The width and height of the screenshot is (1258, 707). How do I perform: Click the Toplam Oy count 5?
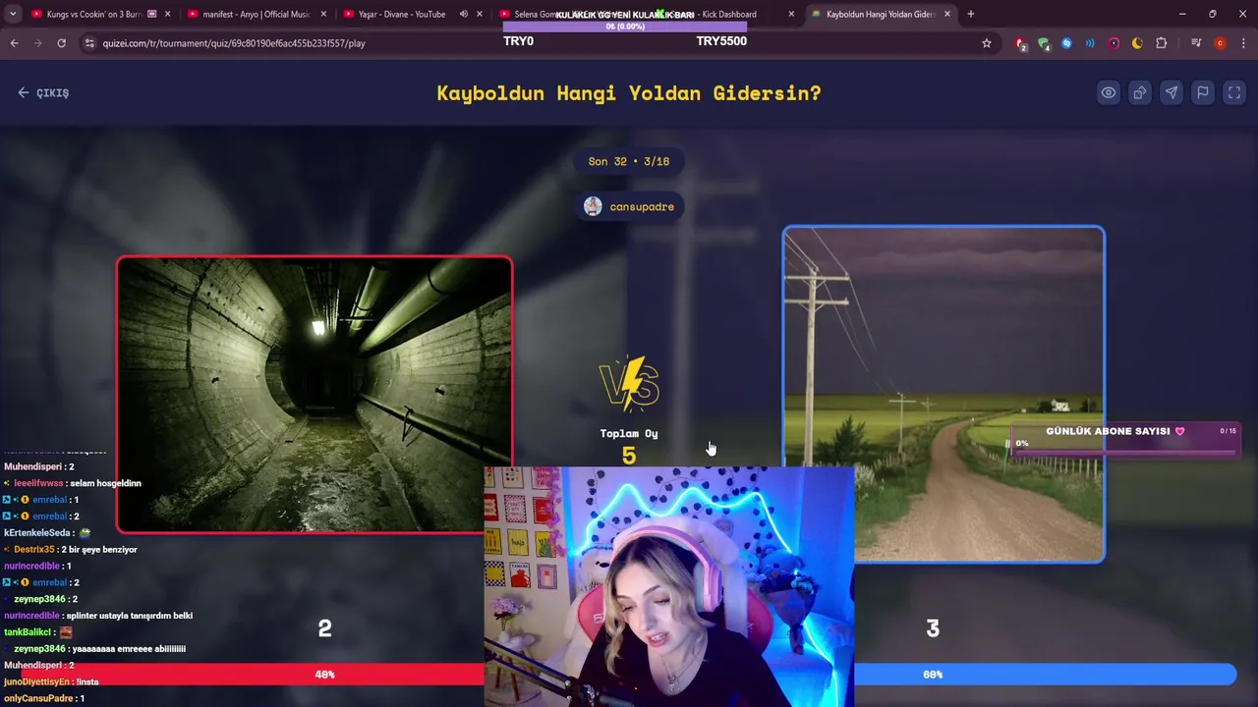tap(629, 456)
